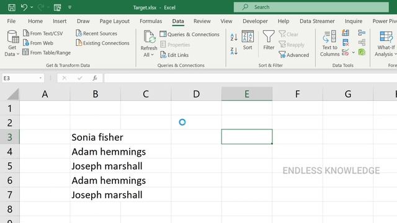The image size is (397, 223).
Task: Click cell containing Sonia fisher
Action: coord(95,137)
